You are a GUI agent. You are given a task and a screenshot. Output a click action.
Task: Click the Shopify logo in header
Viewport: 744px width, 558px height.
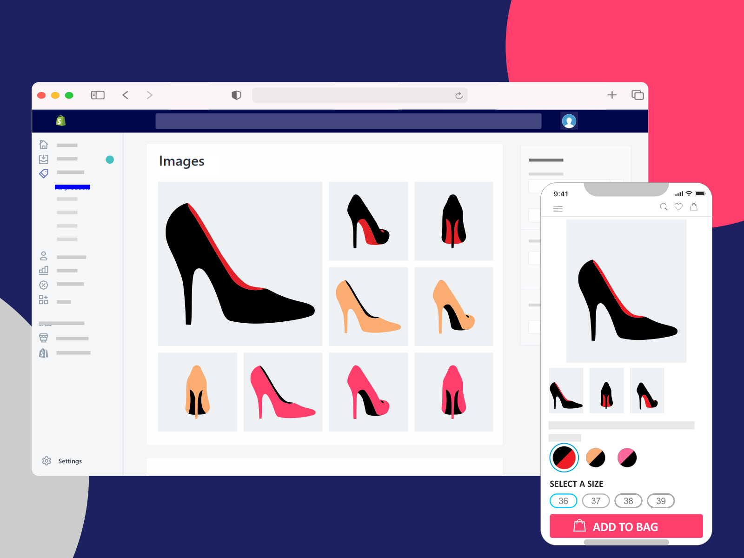[x=60, y=121]
